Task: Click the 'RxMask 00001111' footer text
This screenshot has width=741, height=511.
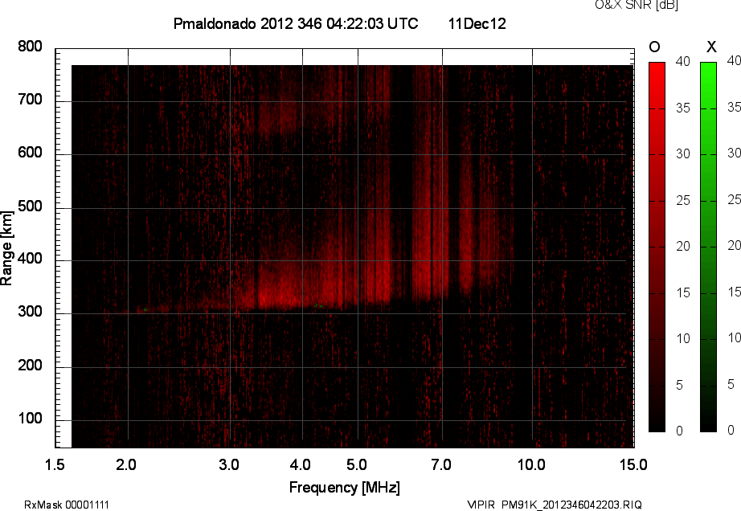Action: pos(67,505)
